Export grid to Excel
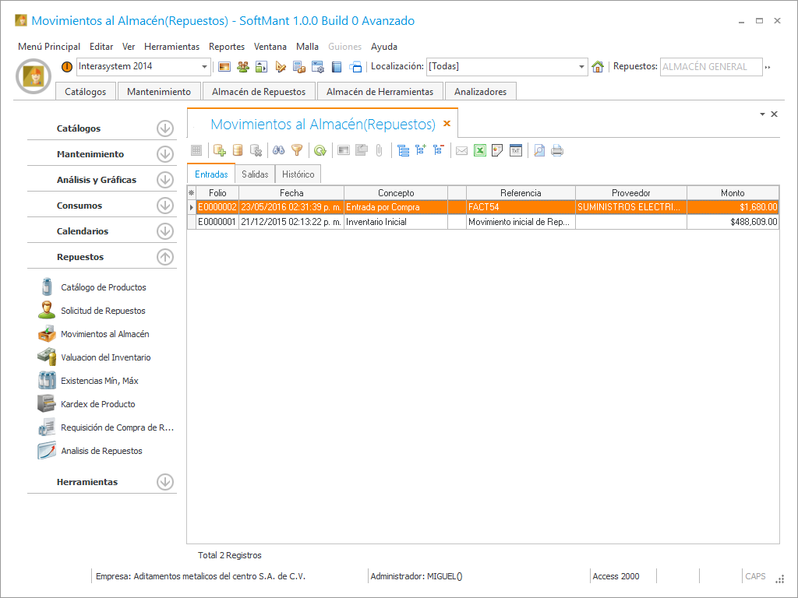The width and height of the screenshot is (798, 598). [480, 151]
